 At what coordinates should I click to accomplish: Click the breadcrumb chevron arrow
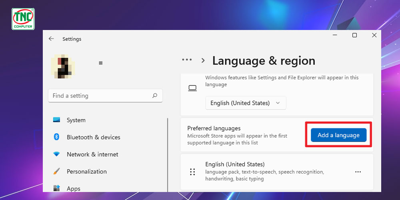pyautogui.click(x=203, y=60)
